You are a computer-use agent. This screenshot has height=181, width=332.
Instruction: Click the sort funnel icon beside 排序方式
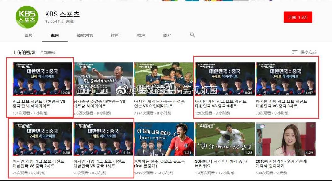[x=295, y=52]
